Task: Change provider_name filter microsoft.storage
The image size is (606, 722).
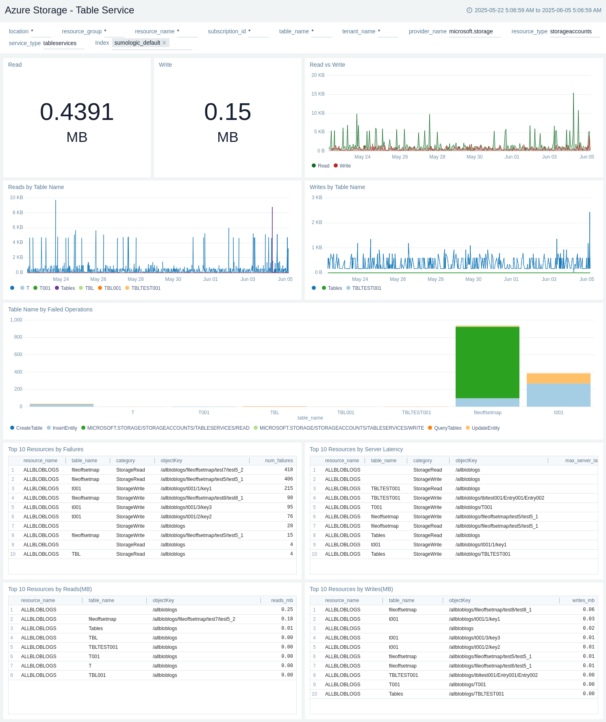Action: 475,32
